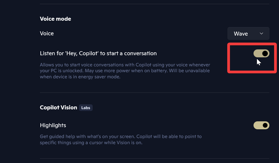The width and height of the screenshot is (279, 163).
Task: Click the divider line above Voice mode
Action: click(x=154, y=4)
